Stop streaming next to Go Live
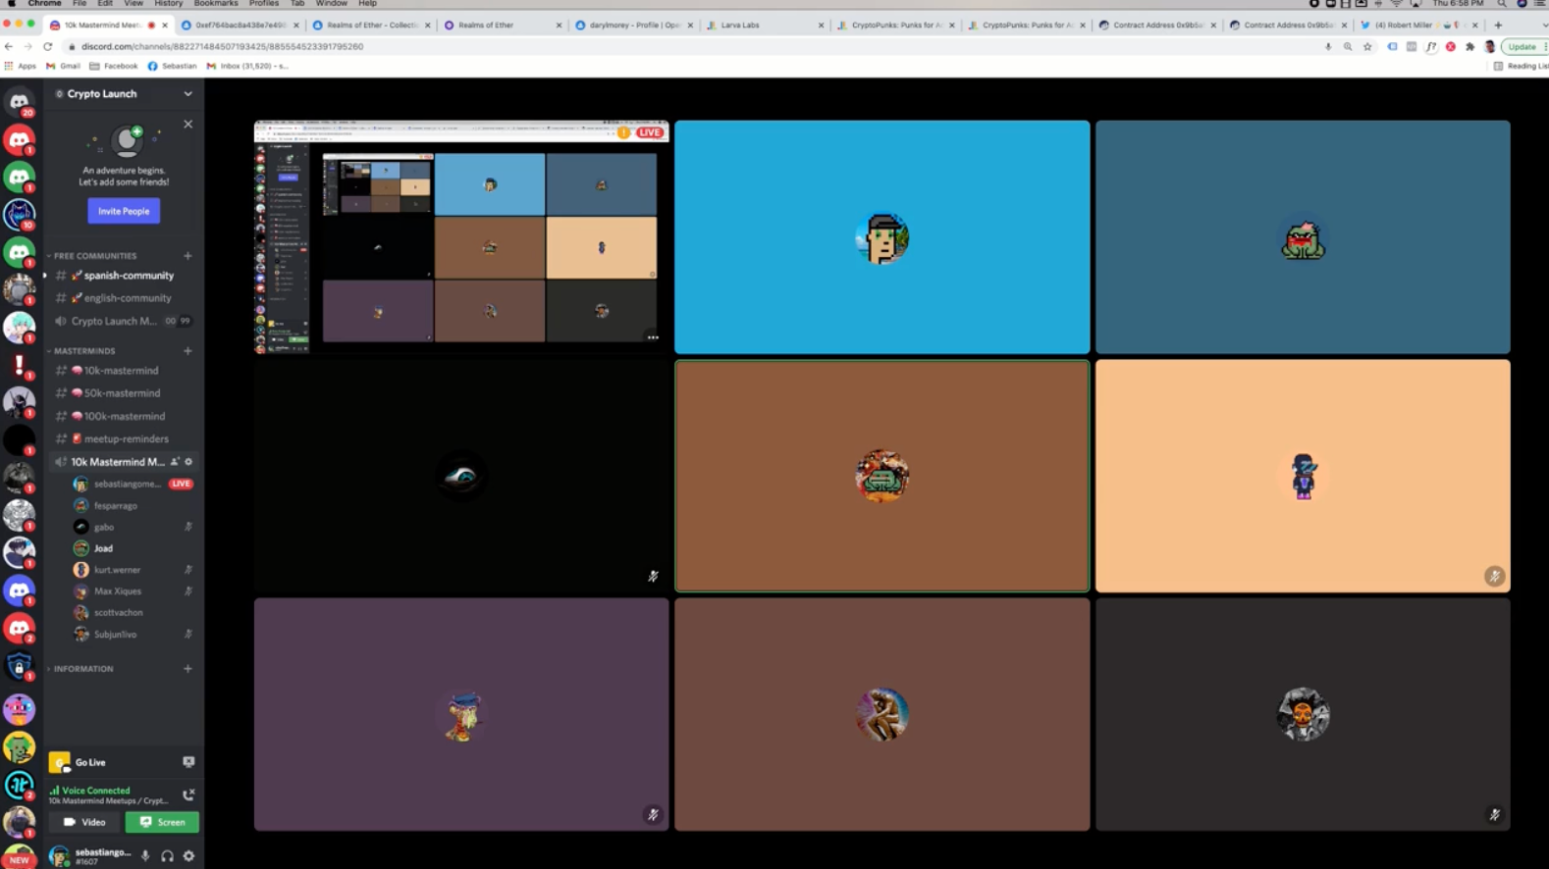 (188, 762)
